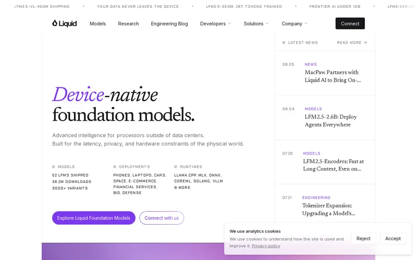Click the arrow icon next to Read More
The image size is (417, 260).
click(365, 43)
